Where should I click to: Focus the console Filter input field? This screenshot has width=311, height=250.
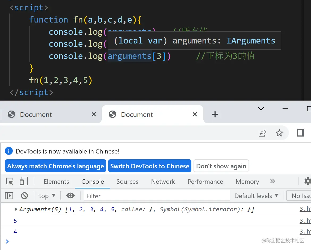click(x=157, y=196)
